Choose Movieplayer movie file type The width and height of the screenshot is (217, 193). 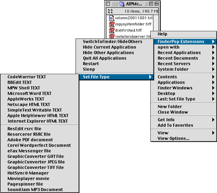tap(40, 179)
